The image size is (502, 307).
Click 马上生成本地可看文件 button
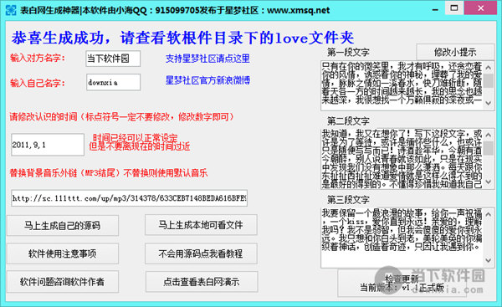pyautogui.click(x=201, y=225)
